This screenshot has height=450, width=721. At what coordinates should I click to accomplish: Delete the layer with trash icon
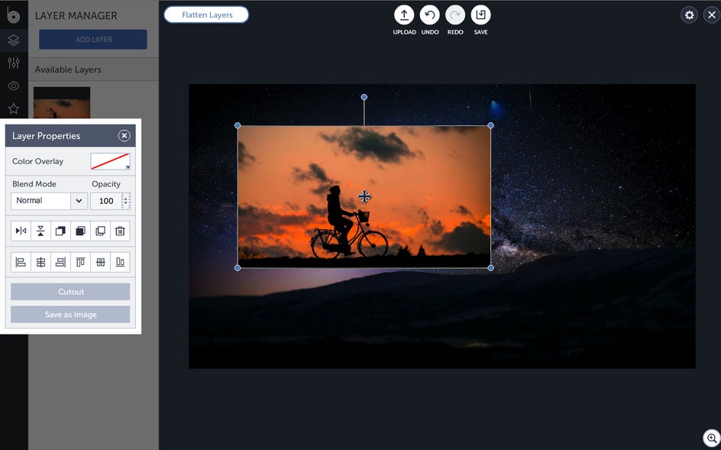coord(120,231)
